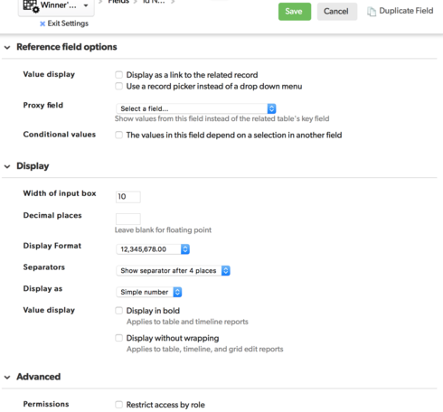
Task: Click the green Save button
Action: (295, 12)
